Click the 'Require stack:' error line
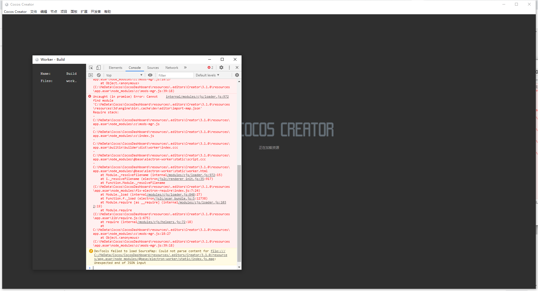This screenshot has width=538, height=291. [106, 112]
